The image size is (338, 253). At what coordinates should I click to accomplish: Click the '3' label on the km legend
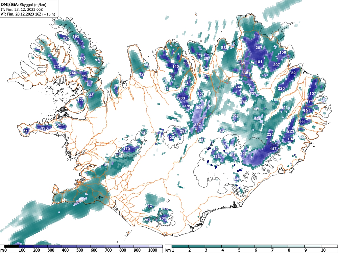click(206, 250)
